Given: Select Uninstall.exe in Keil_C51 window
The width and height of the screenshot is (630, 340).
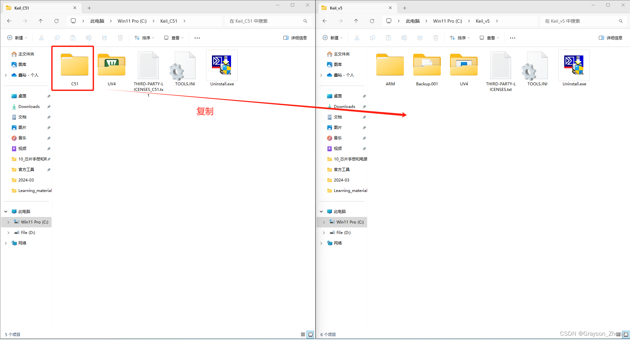Looking at the screenshot, I should 222,68.
